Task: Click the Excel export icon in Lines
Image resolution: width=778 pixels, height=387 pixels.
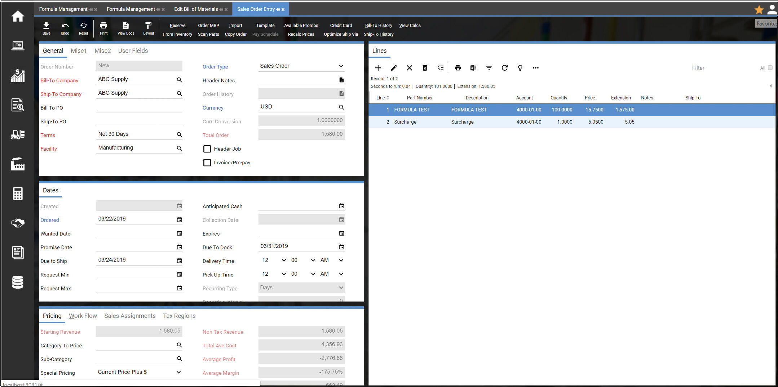Action: [x=473, y=68]
